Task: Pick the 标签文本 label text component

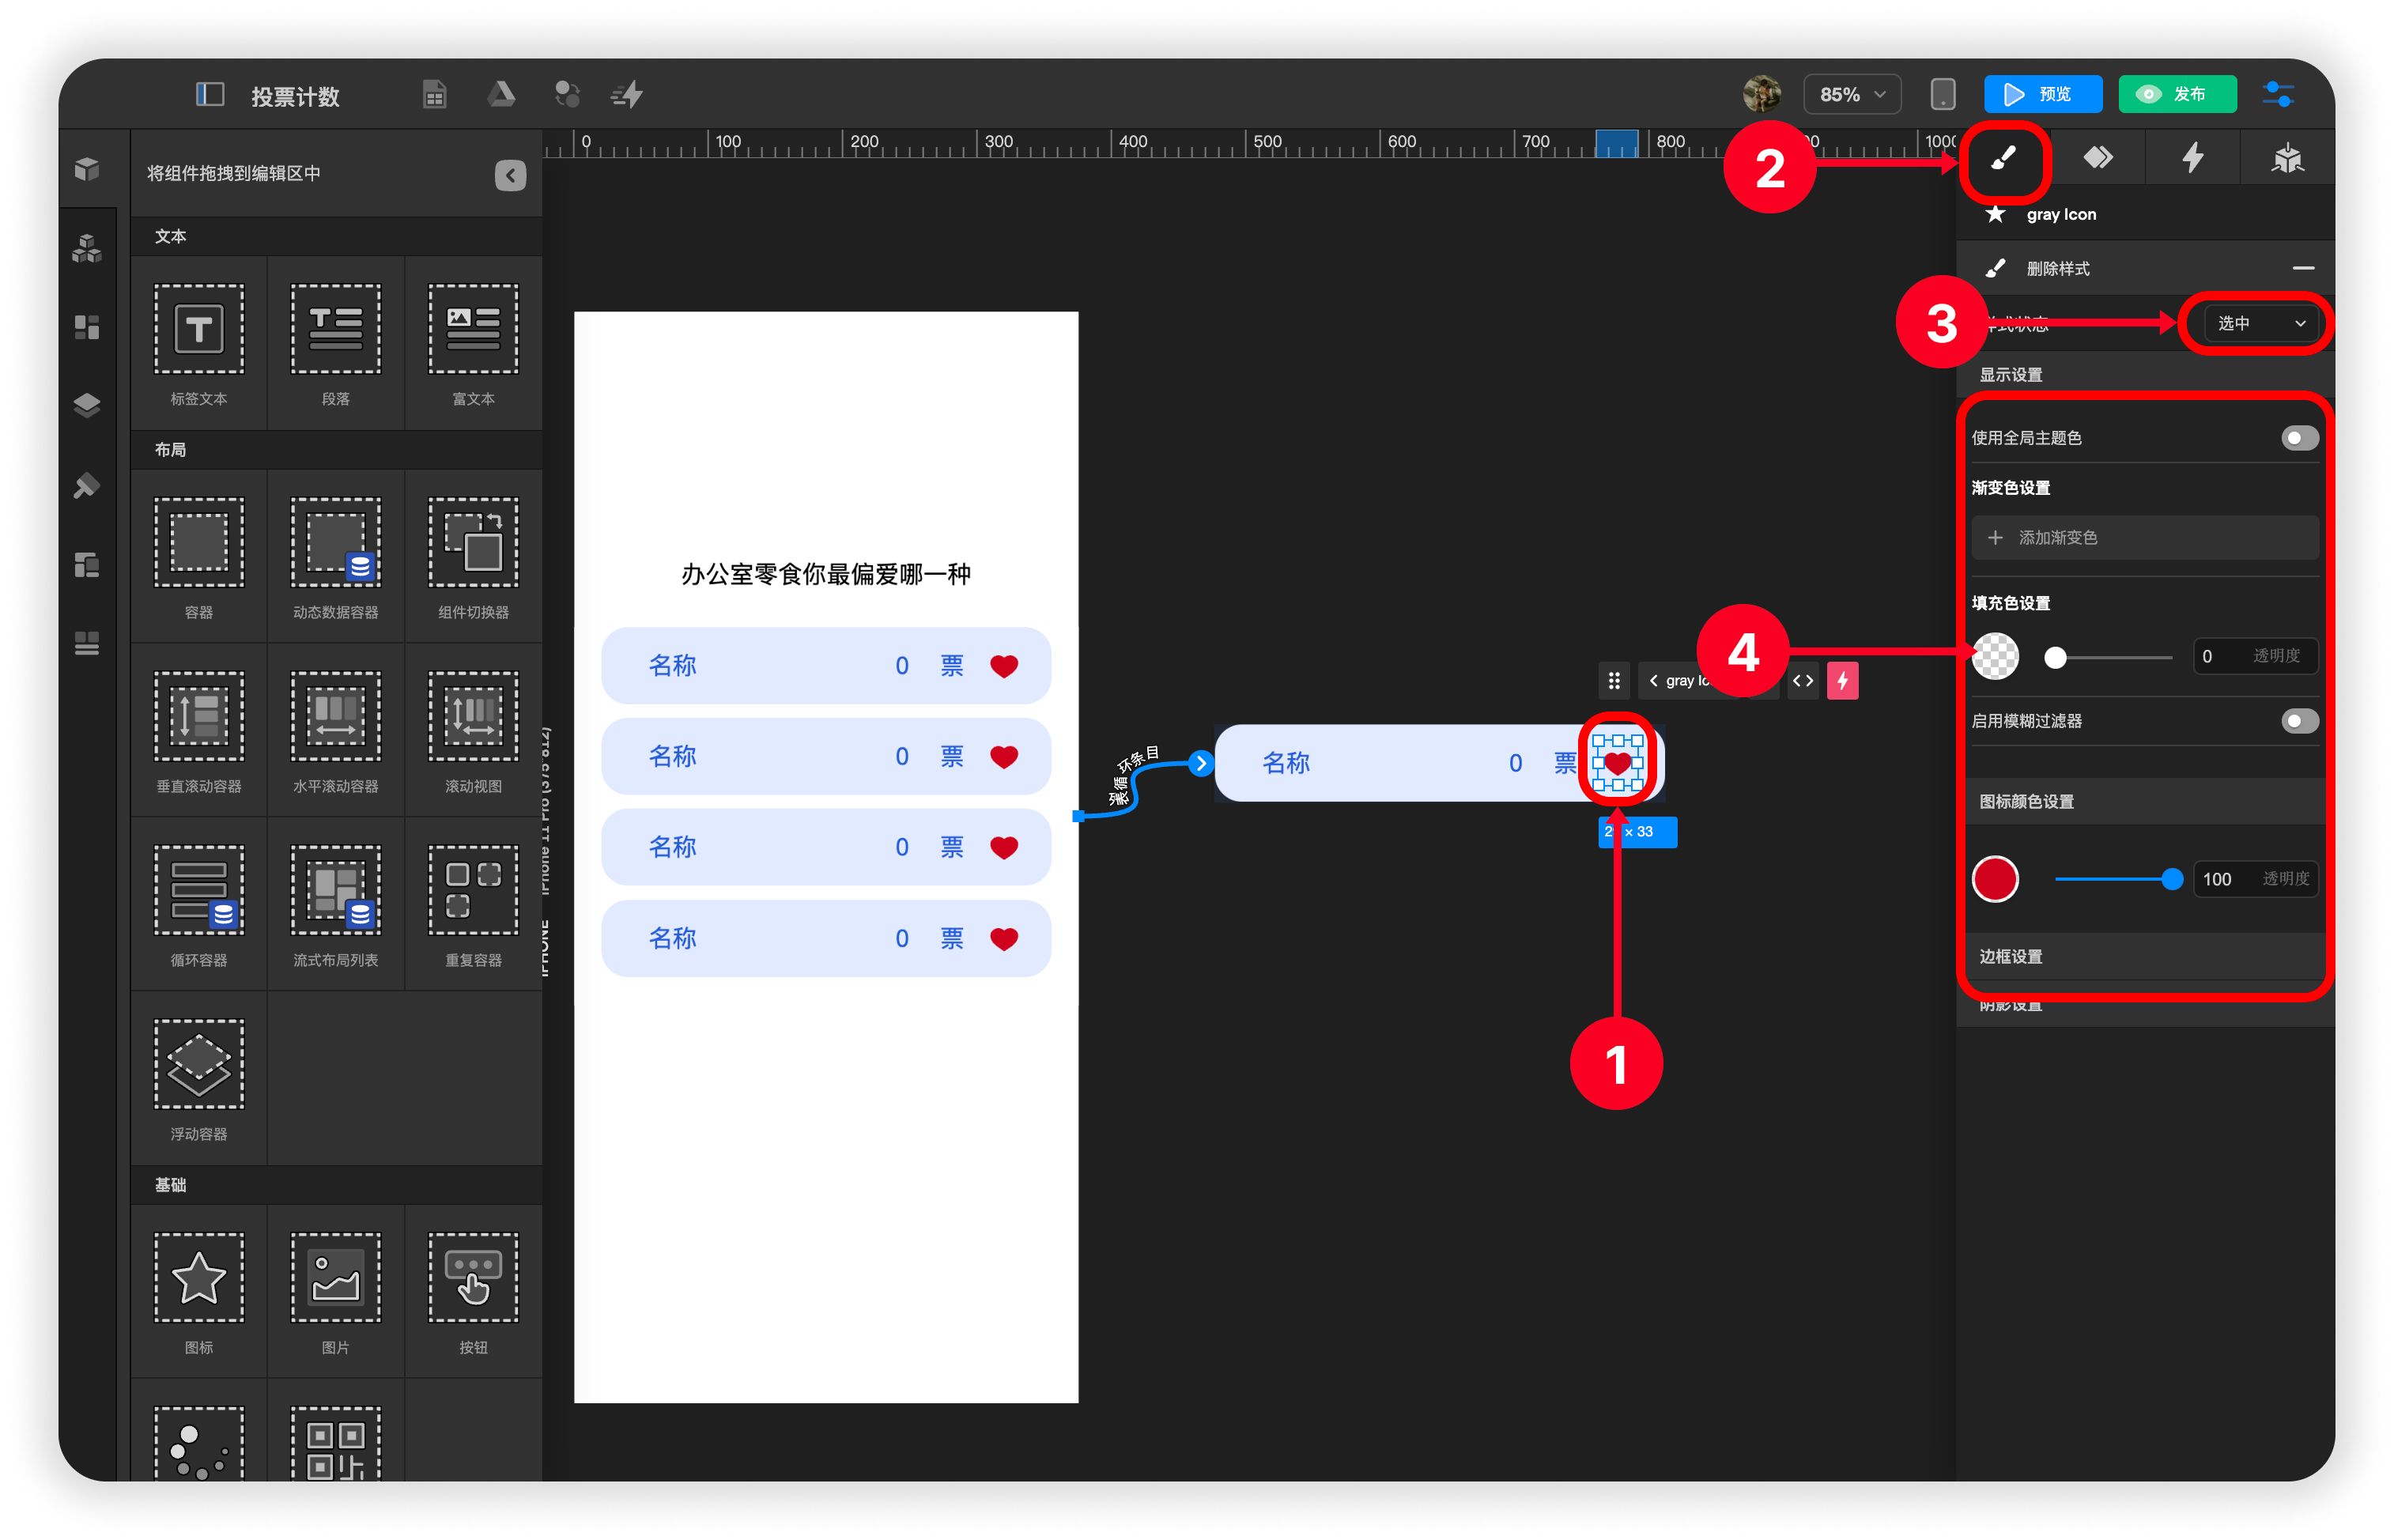Action: 198,343
